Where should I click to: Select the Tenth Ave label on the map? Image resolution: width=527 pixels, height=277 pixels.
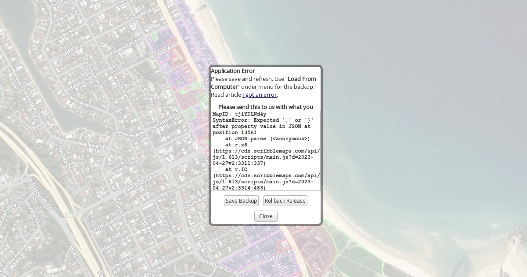click(164, 50)
